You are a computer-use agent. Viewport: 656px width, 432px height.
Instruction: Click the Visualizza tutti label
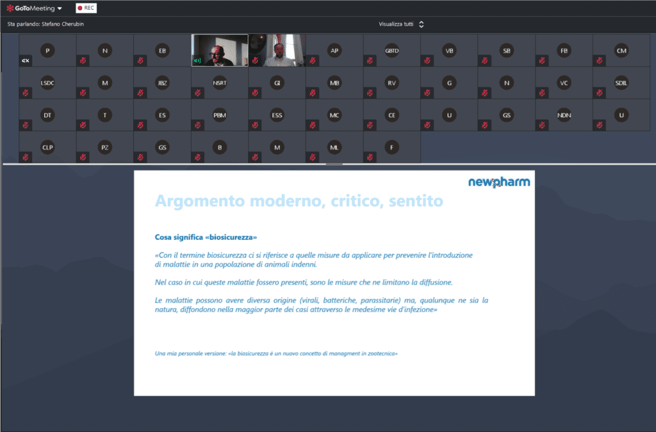(396, 24)
